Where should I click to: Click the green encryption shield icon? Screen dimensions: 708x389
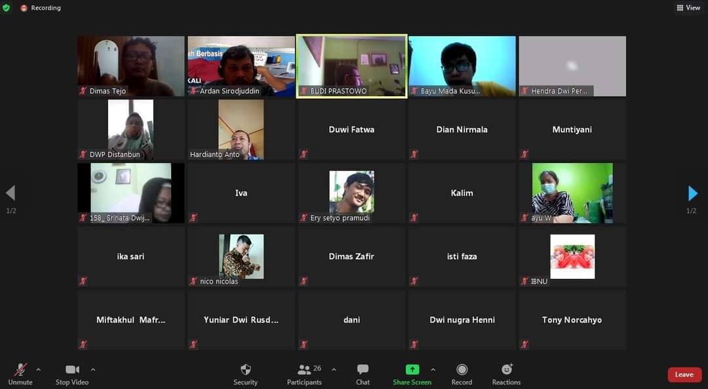click(6, 8)
